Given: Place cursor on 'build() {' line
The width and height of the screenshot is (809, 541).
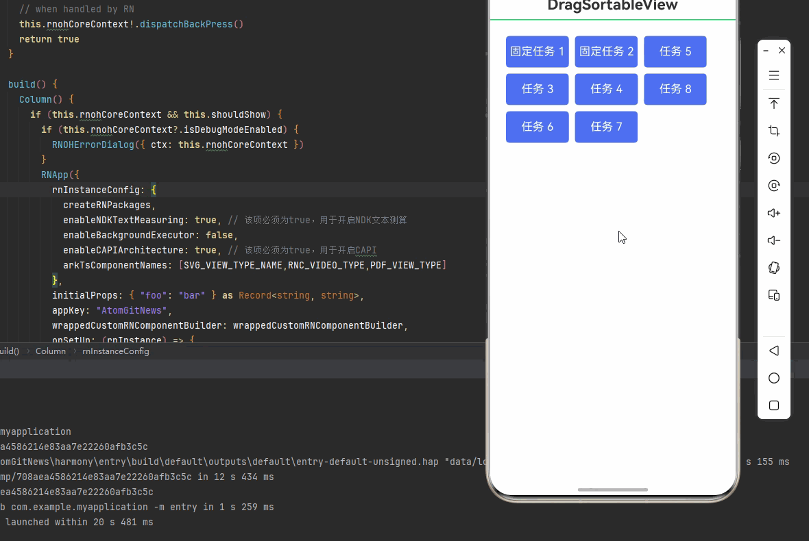Looking at the screenshot, I should pos(32,84).
